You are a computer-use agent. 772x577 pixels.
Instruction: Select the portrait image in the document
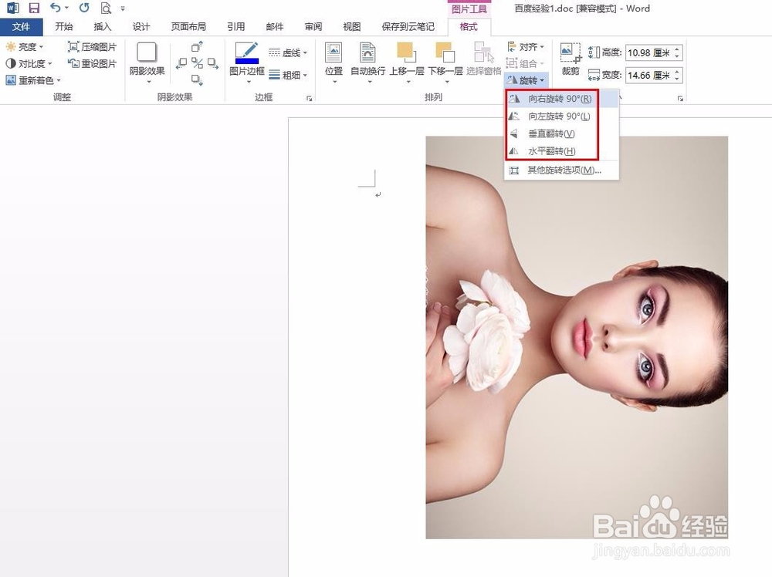pyautogui.click(x=577, y=337)
